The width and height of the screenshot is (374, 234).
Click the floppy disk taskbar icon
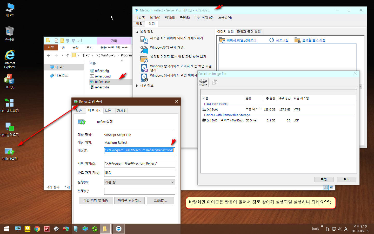point(56,229)
